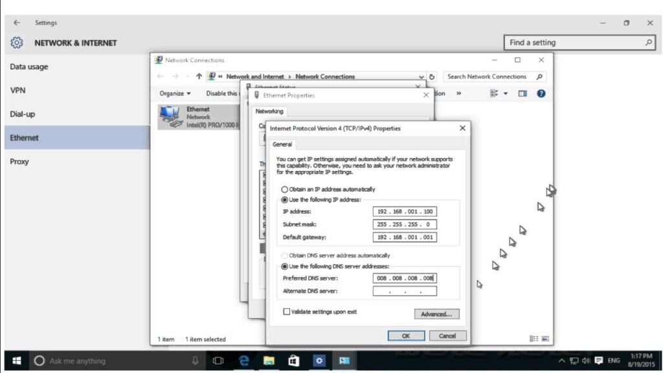This screenshot has width=663, height=373.
Task: Switch to details view icon in status bar
Action: (534, 339)
